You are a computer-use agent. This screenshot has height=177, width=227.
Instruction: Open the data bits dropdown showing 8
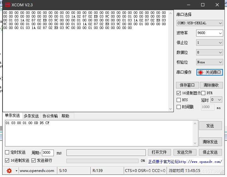pos(209,52)
